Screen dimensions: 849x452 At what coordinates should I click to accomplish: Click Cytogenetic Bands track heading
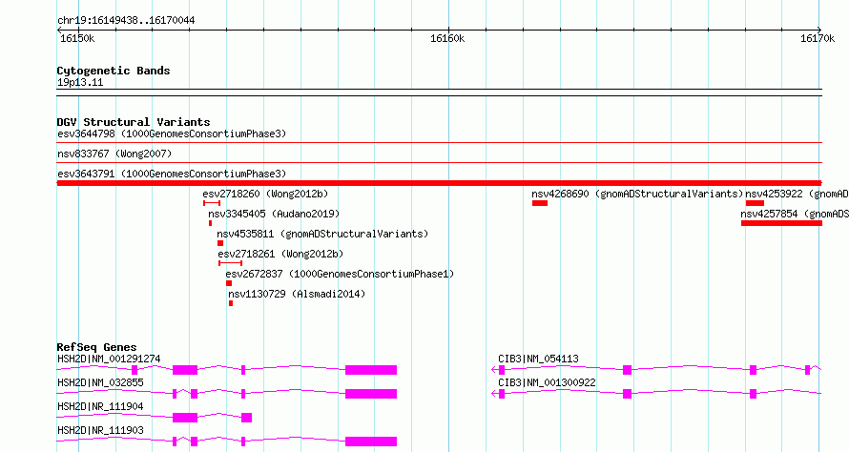[x=114, y=71]
